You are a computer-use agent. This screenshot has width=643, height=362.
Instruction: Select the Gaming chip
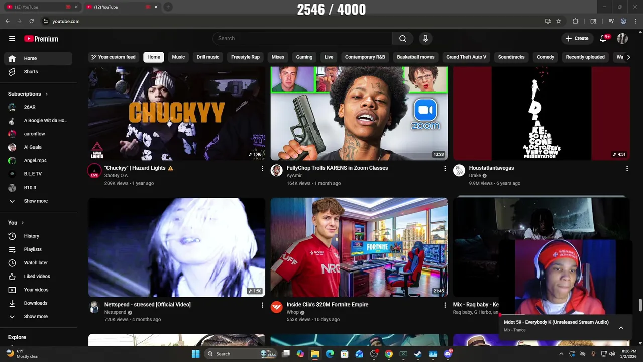[x=304, y=57]
